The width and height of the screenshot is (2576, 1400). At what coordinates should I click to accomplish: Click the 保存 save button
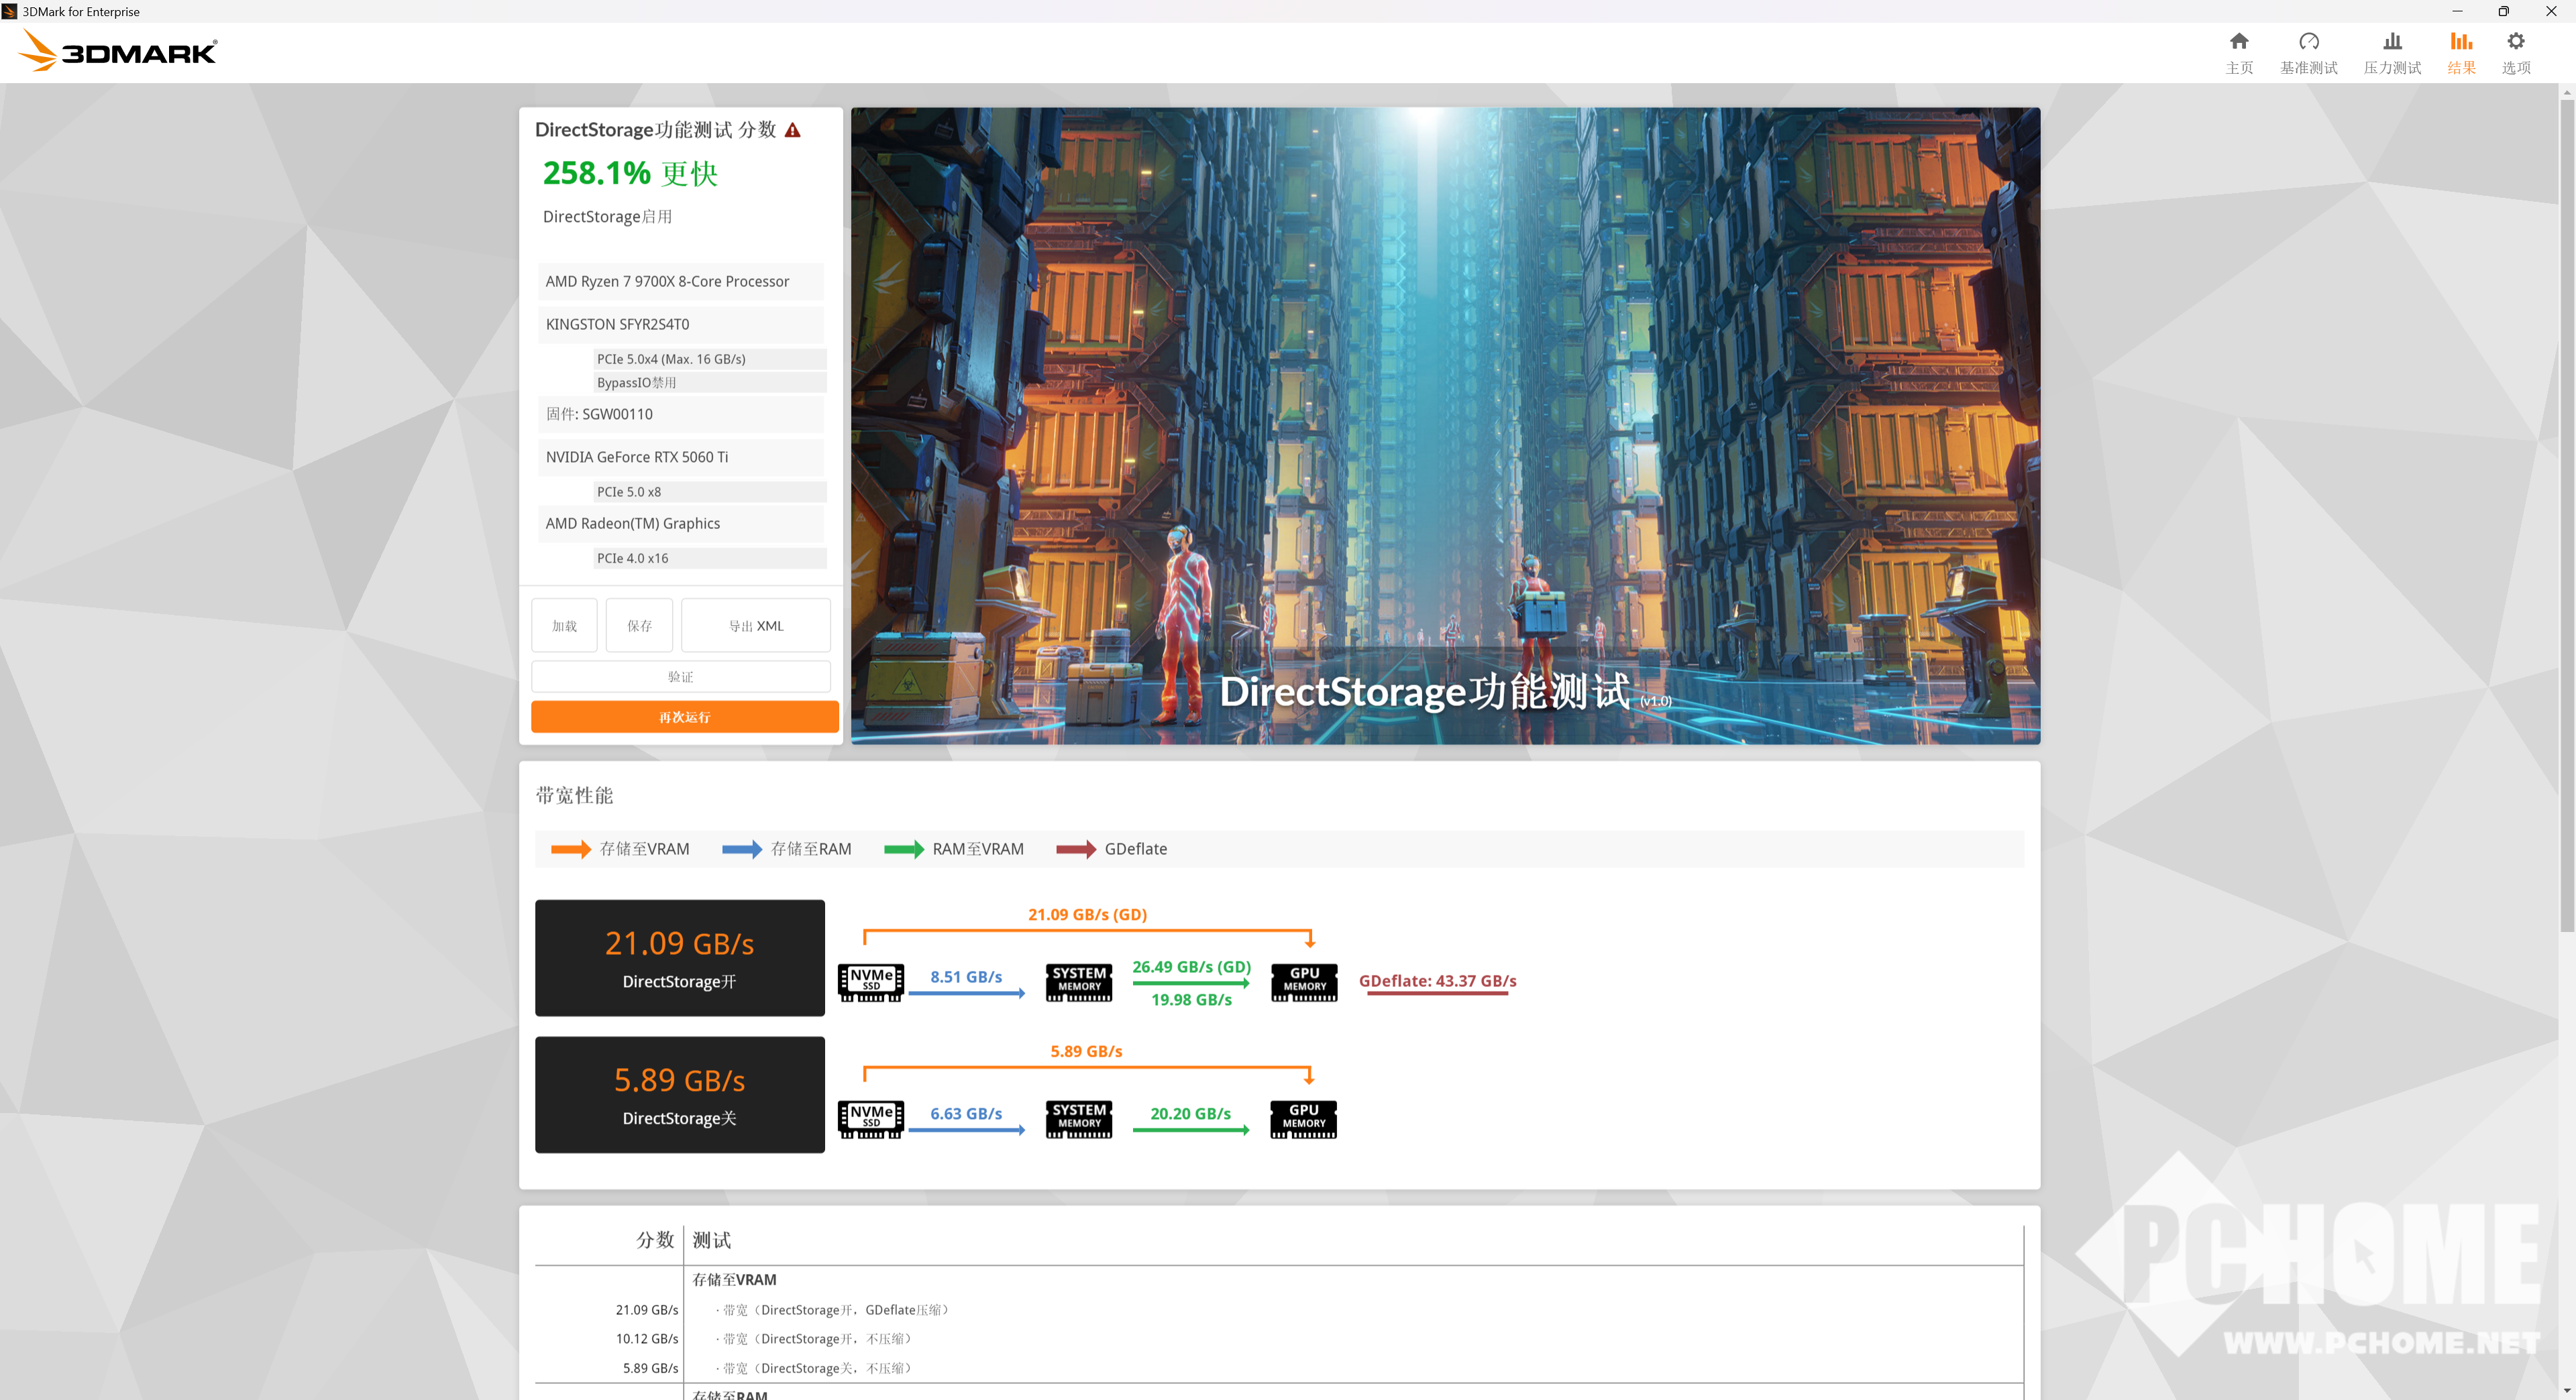click(639, 626)
